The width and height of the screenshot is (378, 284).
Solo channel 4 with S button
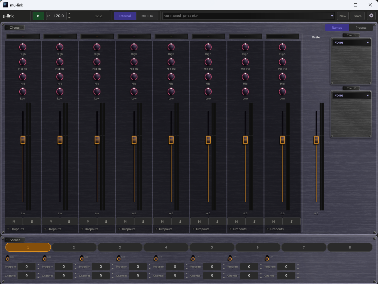click(x=143, y=221)
